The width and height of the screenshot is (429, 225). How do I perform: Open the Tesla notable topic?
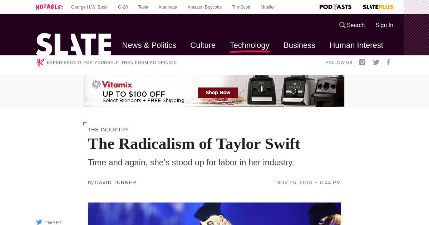pyautogui.click(x=143, y=7)
